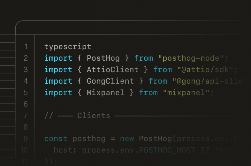Select line number 5 in the gutter
Screen dimensions: 251x166
tap(26, 93)
